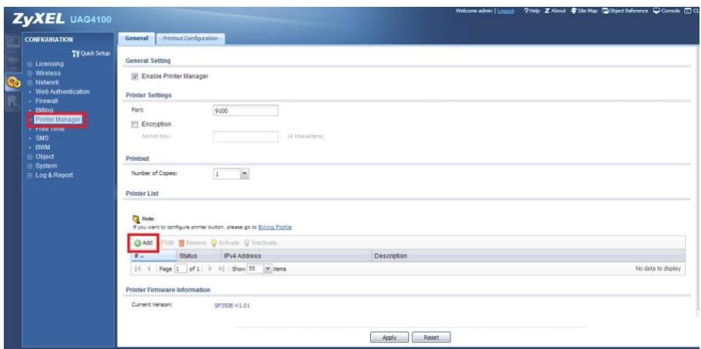This screenshot has height=349, width=701.
Task: Expand the Log & Report tree node
Action: coord(30,175)
